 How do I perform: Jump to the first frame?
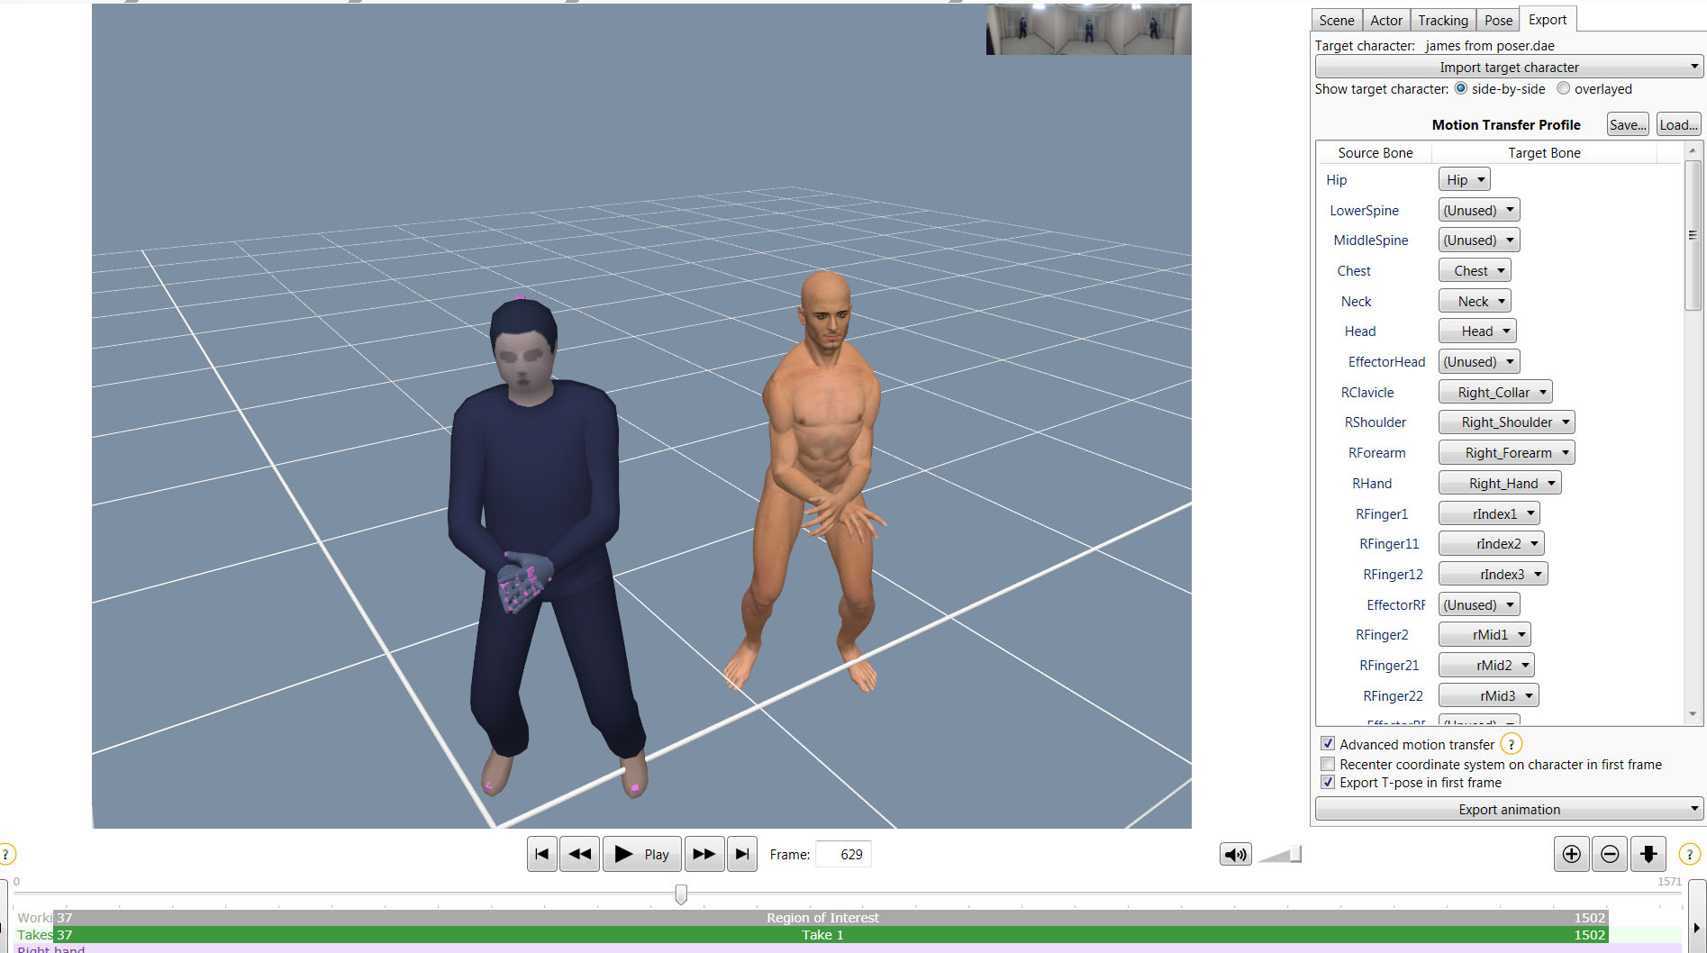coord(541,854)
